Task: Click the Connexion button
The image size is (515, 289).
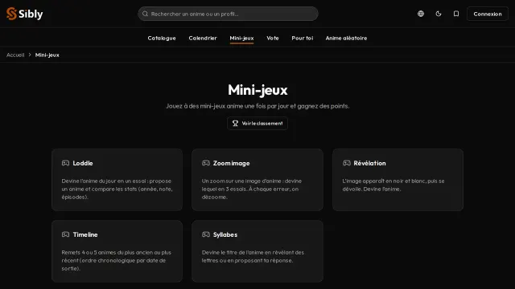Action: pos(488,14)
